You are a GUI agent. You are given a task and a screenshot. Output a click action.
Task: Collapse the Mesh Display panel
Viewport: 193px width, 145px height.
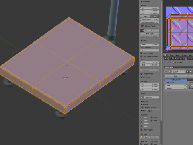click(x=141, y=111)
